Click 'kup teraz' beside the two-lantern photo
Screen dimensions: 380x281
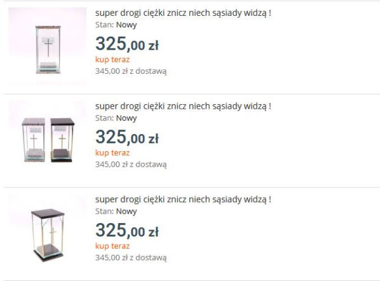112,153
